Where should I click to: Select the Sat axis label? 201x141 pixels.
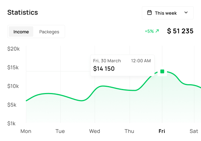pyautogui.click(x=194, y=131)
